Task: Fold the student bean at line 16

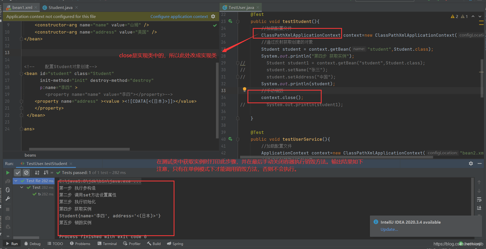Action: click(21, 74)
